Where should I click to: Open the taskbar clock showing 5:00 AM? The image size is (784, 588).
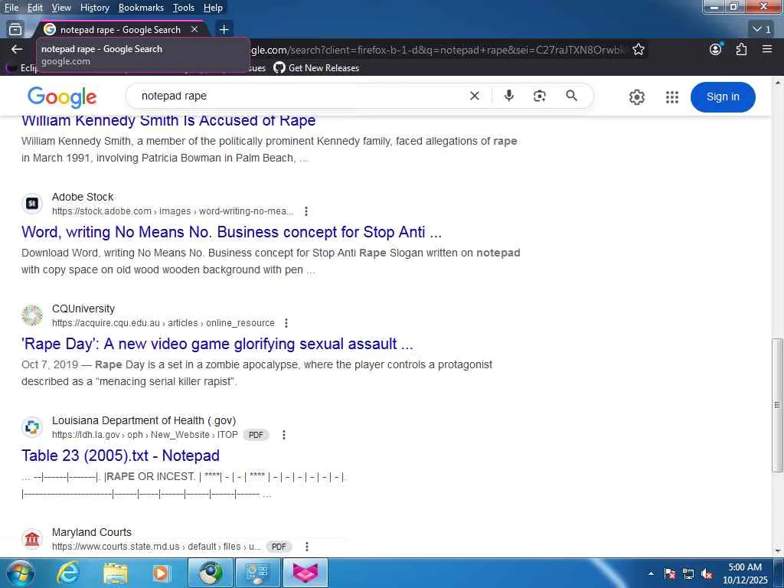tap(745, 573)
